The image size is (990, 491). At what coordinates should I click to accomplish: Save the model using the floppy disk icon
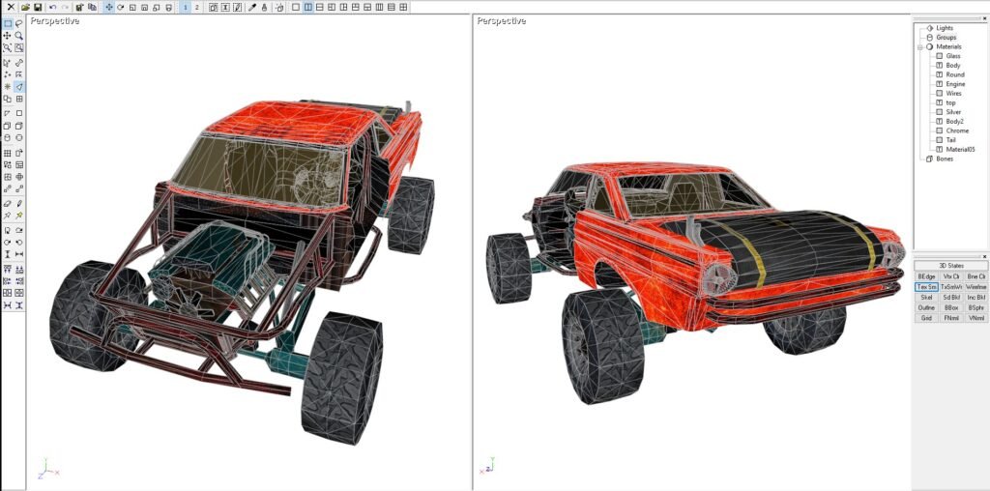[x=37, y=7]
